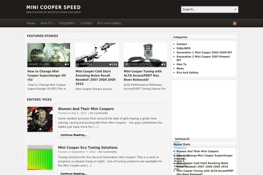Open How to Change Mini Cooper Supercharger Oil headline
Viewport: 263px width, 175px height.
click(x=46, y=76)
